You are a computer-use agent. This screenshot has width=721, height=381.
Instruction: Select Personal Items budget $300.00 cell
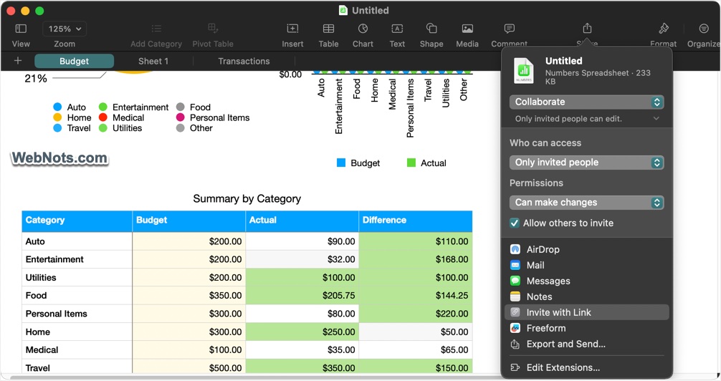[x=189, y=314]
